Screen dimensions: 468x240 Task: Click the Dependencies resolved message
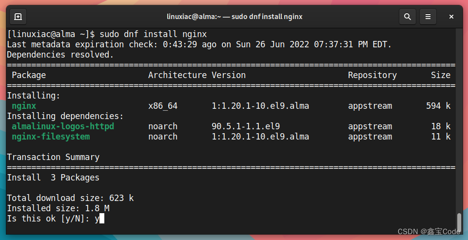[60, 55]
